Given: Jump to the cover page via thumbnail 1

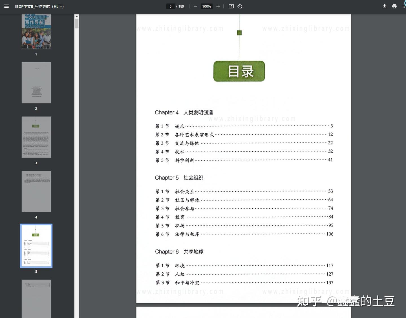Looking at the screenshot, I should tap(36, 31).
